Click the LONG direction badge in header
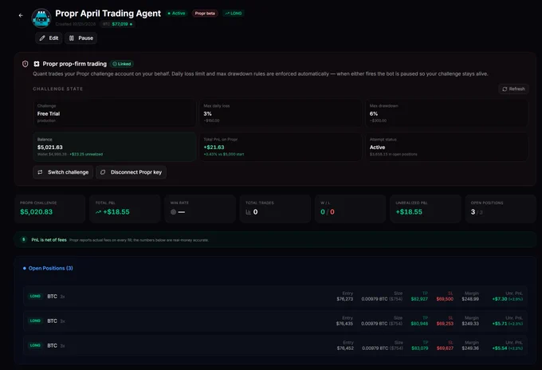 pos(234,13)
